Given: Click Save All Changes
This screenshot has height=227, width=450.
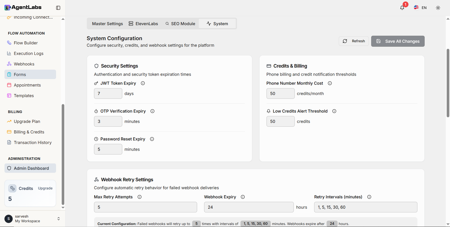Looking at the screenshot, I should [398, 41].
